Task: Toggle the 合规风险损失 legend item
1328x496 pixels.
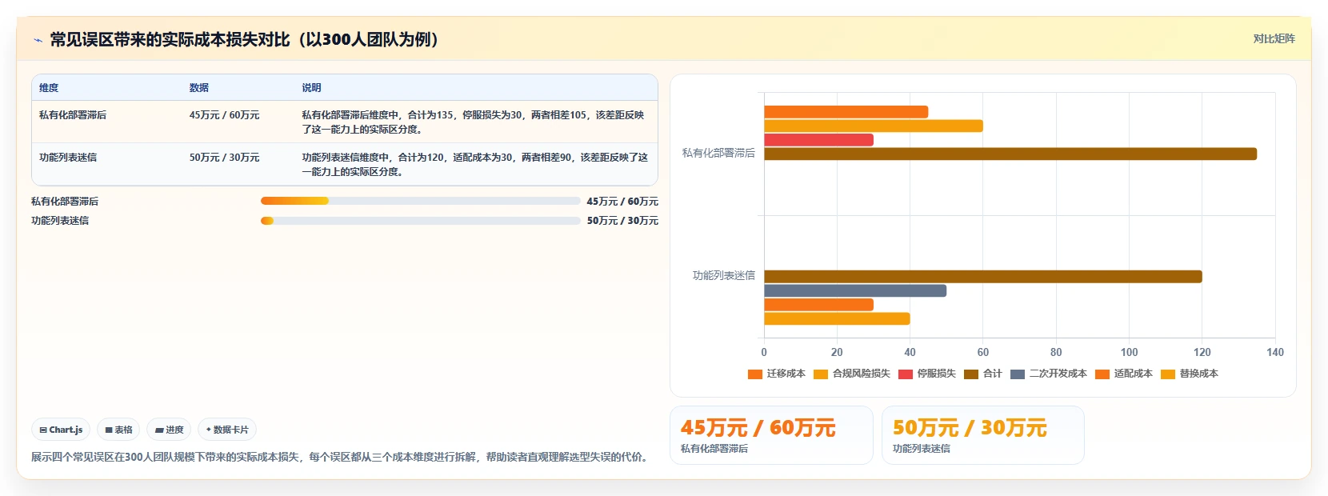Action: [x=852, y=374]
